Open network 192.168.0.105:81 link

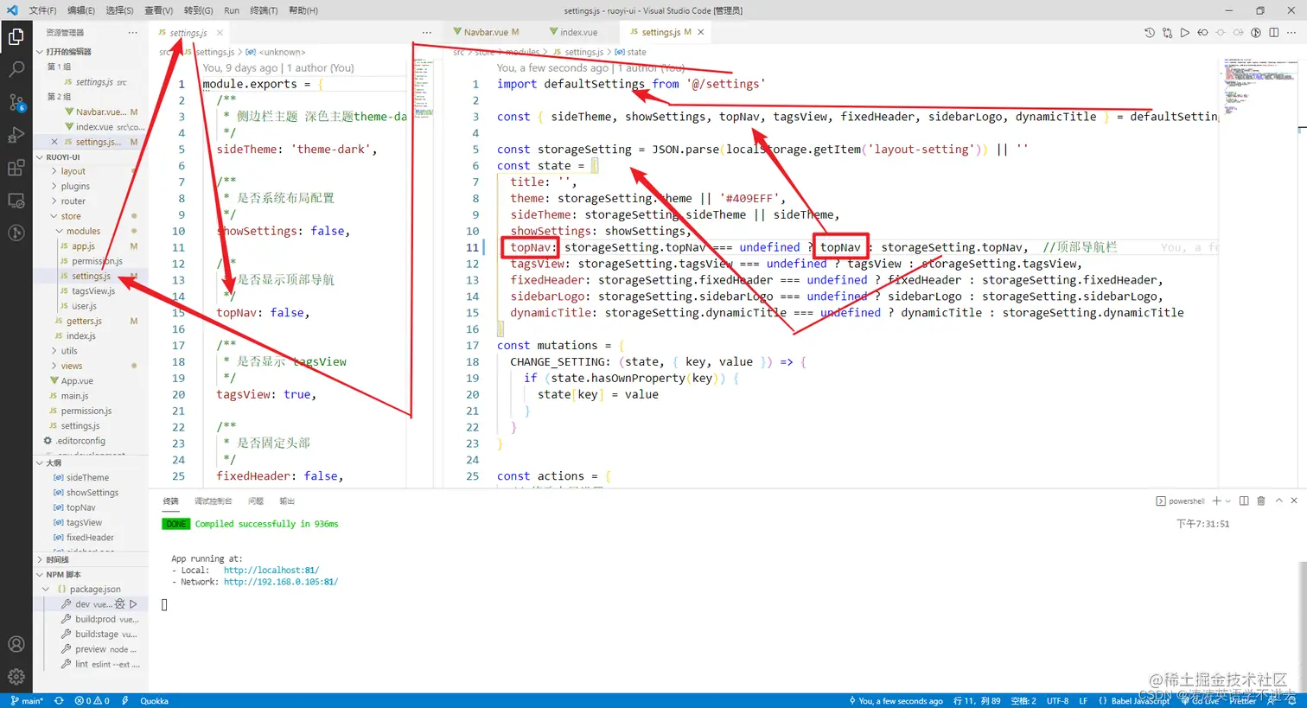(x=281, y=582)
